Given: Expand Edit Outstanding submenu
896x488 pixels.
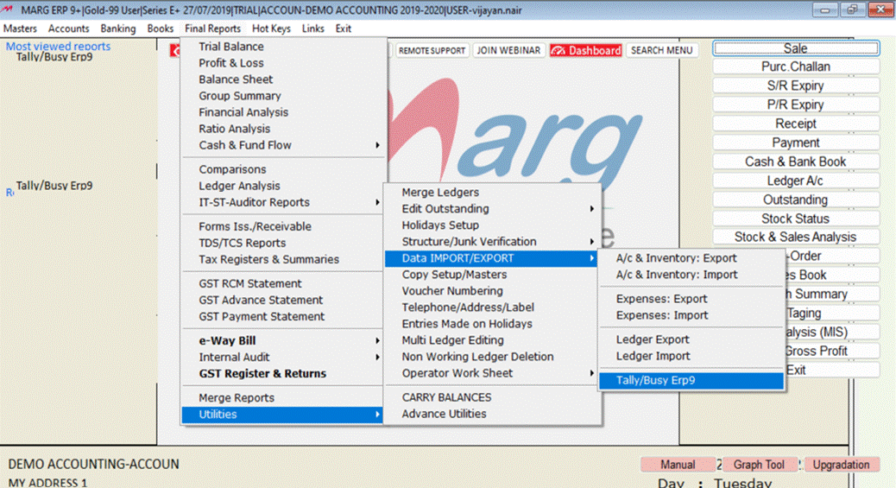Looking at the screenshot, I should pos(493,209).
